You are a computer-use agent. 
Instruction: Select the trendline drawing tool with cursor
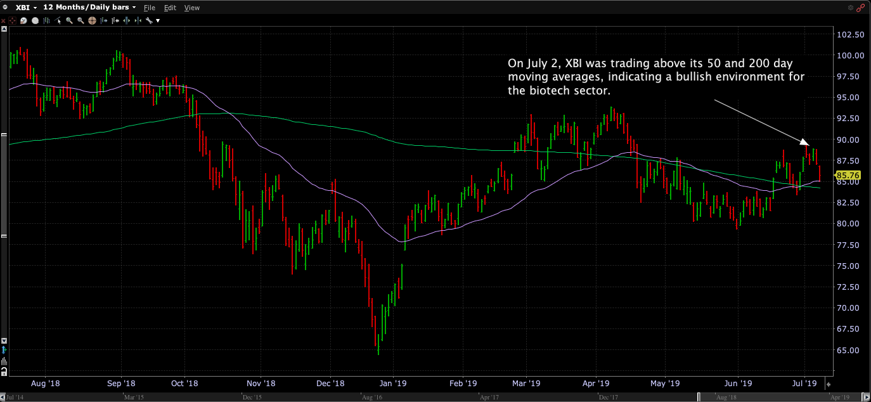click(58, 20)
